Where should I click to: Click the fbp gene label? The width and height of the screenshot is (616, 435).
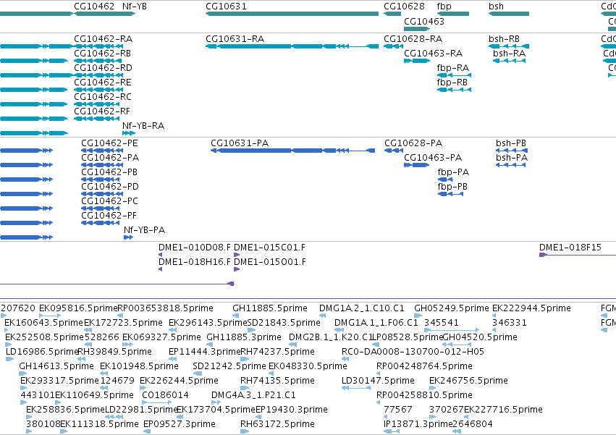(444, 7)
